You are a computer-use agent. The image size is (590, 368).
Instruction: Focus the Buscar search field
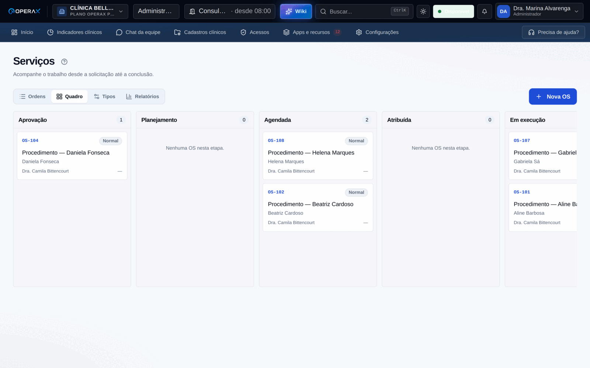coord(364,11)
